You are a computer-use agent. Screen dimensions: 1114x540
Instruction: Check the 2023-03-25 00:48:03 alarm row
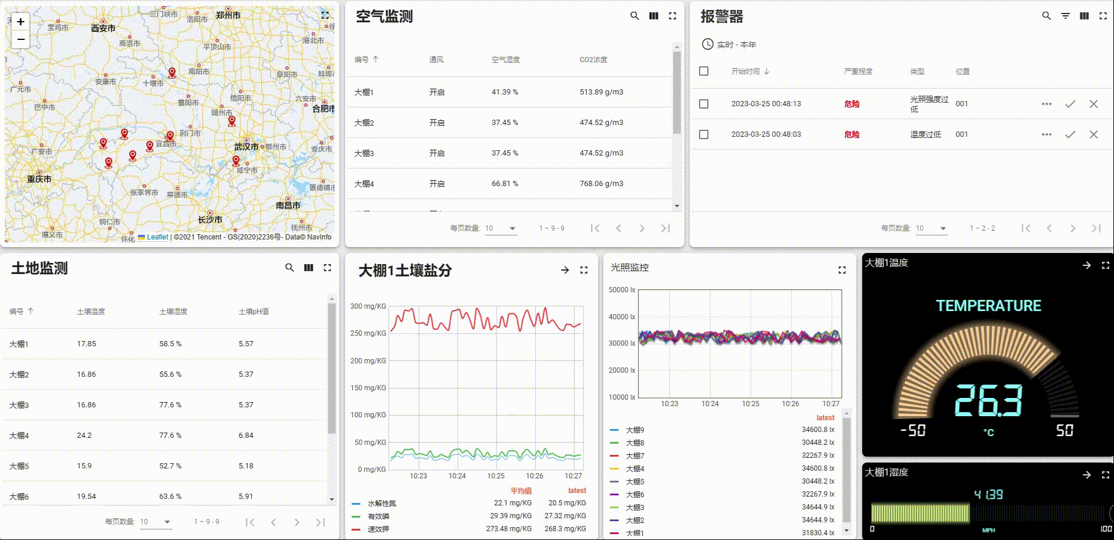point(703,134)
